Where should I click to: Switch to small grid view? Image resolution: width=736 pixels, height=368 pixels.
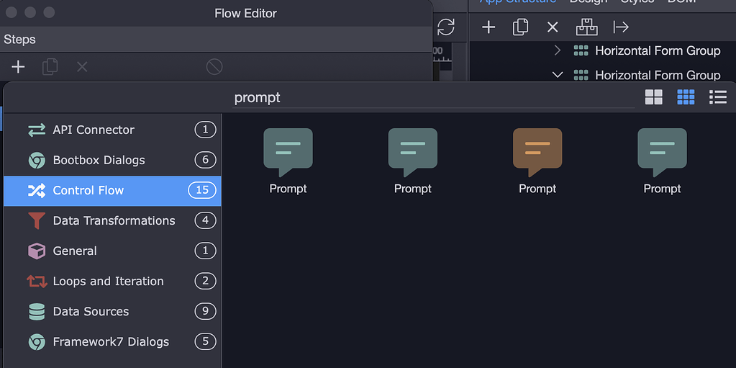tap(686, 97)
